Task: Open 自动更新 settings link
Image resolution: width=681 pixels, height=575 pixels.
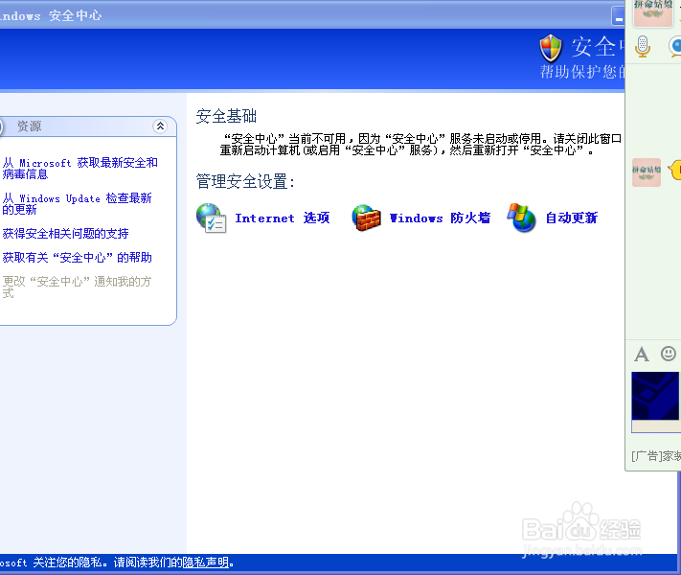Action: point(572,218)
